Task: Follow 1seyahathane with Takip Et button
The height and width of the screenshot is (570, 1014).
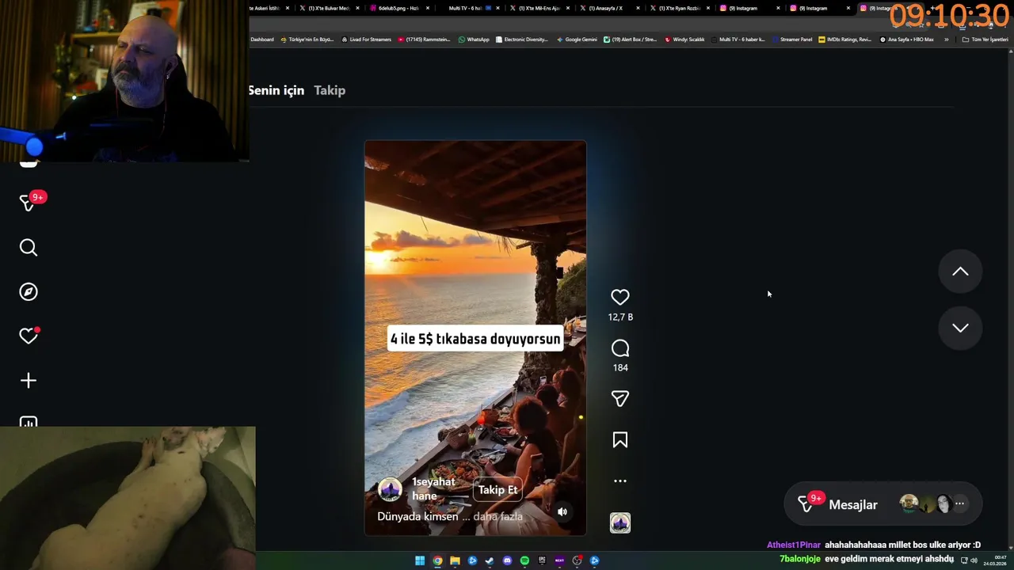Action: pyautogui.click(x=497, y=490)
